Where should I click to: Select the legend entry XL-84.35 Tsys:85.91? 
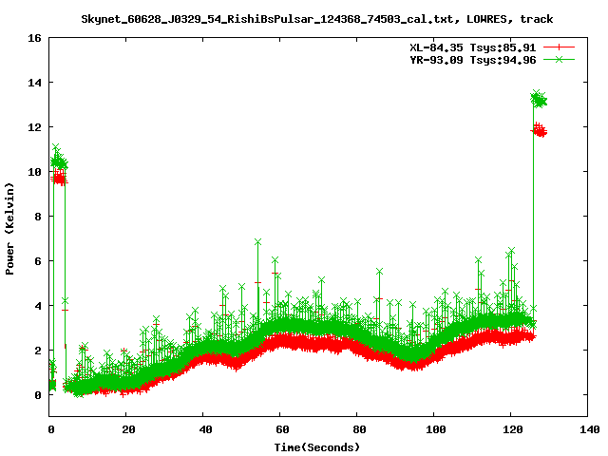pyautogui.click(x=473, y=47)
